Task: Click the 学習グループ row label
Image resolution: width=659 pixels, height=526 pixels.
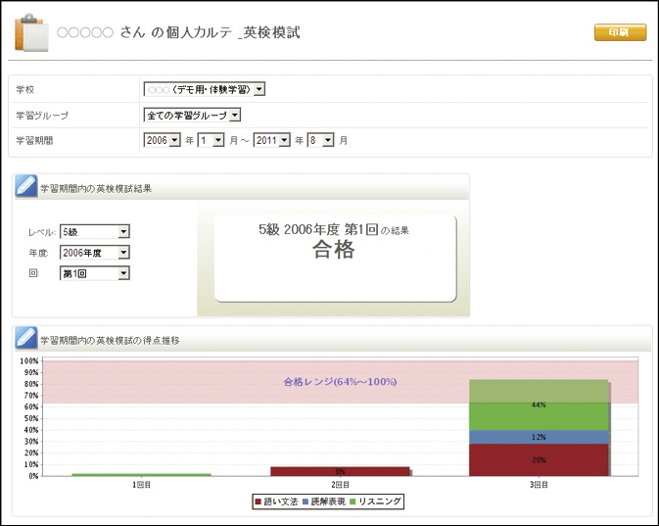Action: 42,116
